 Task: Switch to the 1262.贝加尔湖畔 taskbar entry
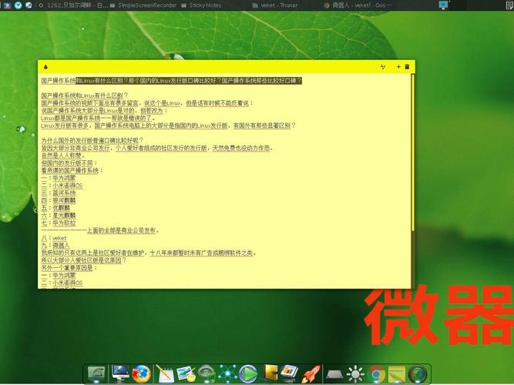(73, 5)
